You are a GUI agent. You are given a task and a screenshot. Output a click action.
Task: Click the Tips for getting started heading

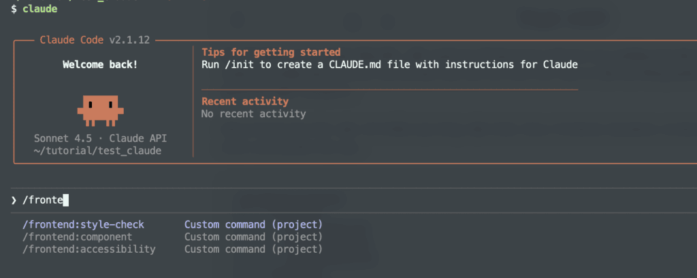271,52
